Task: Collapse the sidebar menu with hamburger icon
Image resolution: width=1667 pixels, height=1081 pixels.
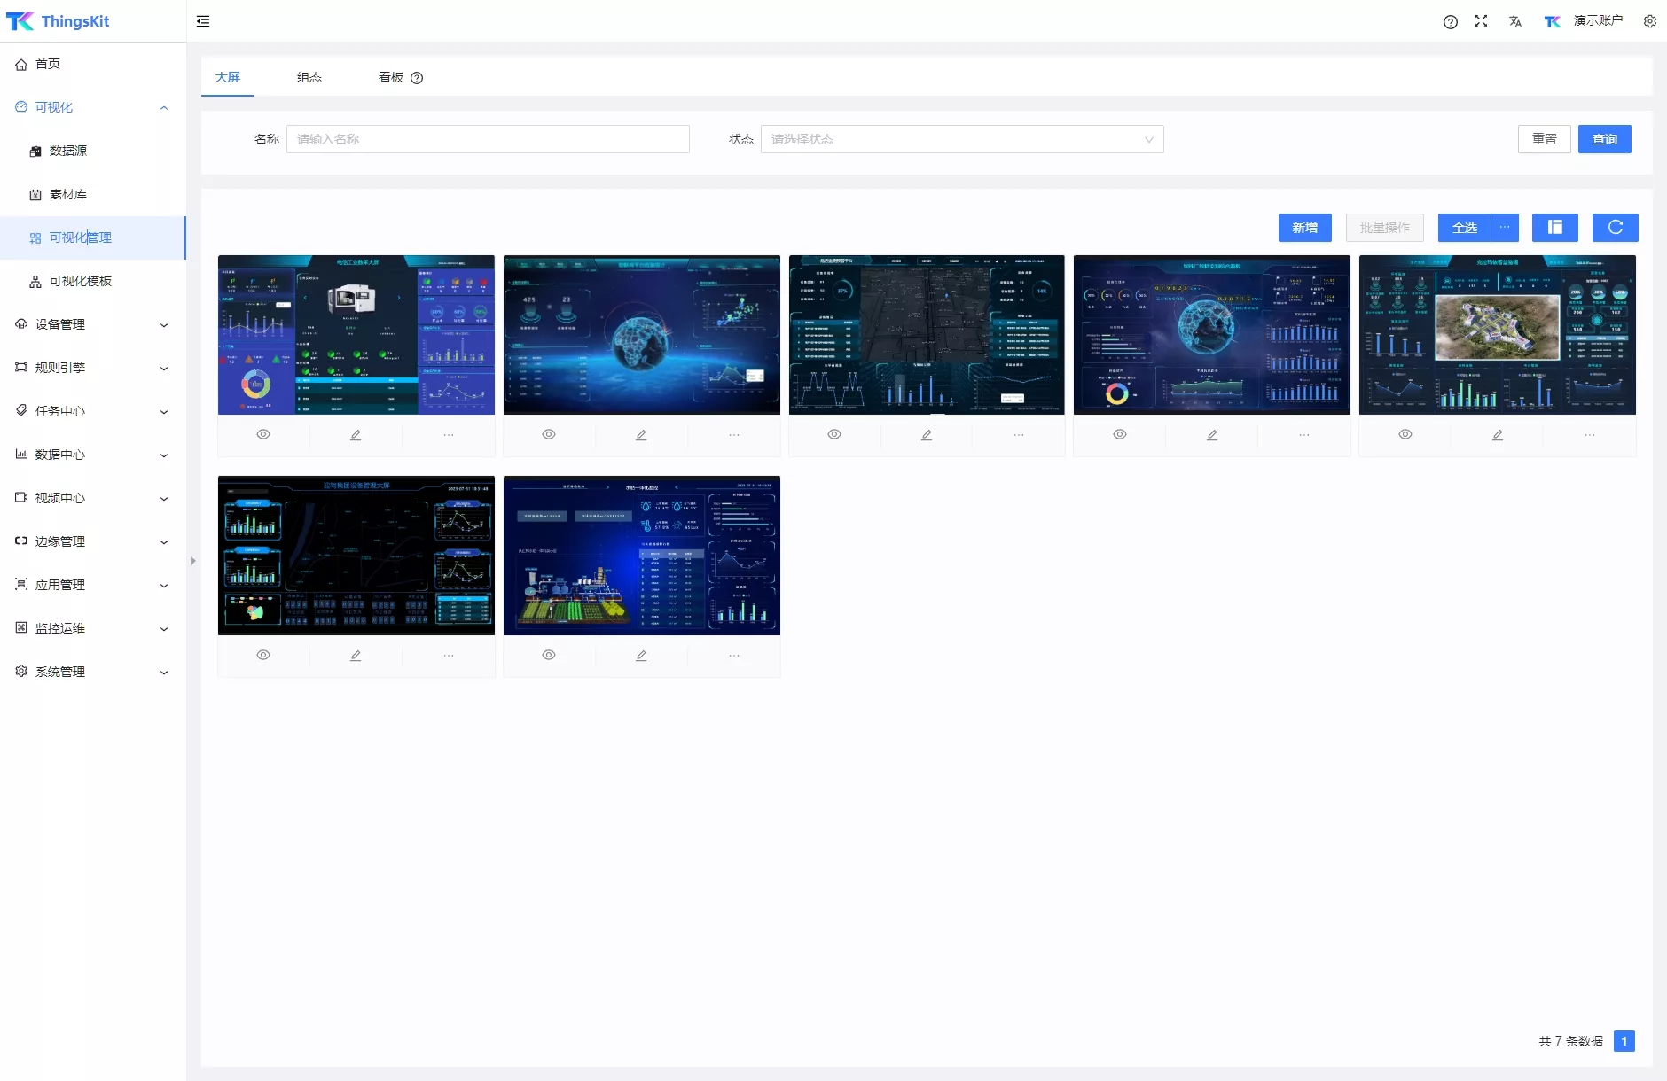Action: (x=203, y=21)
